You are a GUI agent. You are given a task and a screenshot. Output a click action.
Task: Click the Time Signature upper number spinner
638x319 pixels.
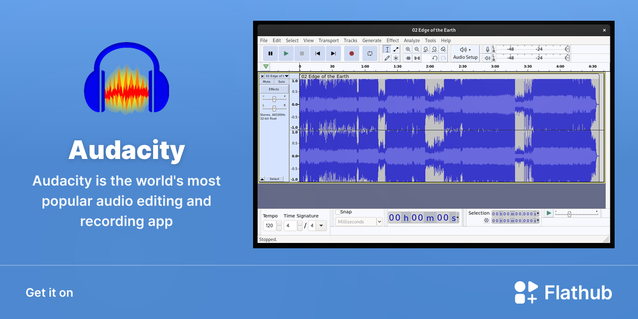300,225
